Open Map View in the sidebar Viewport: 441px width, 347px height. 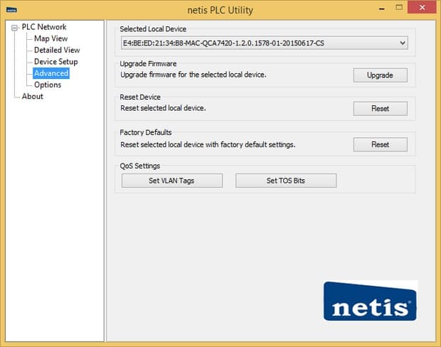tap(51, 38)
